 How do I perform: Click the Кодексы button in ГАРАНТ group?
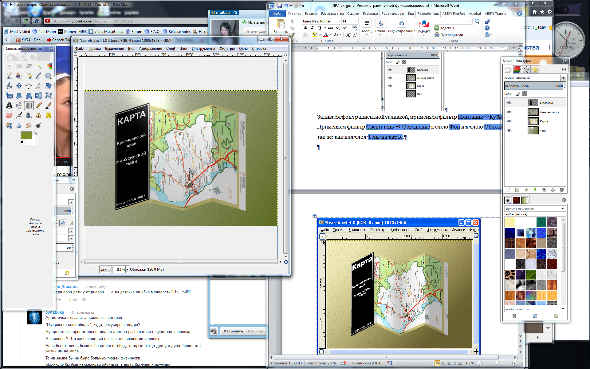coord(444,28)
